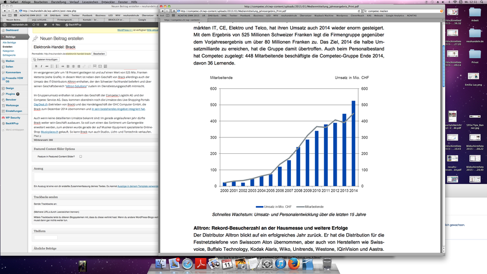Open the Privat folder on desktop

[475, 56]
